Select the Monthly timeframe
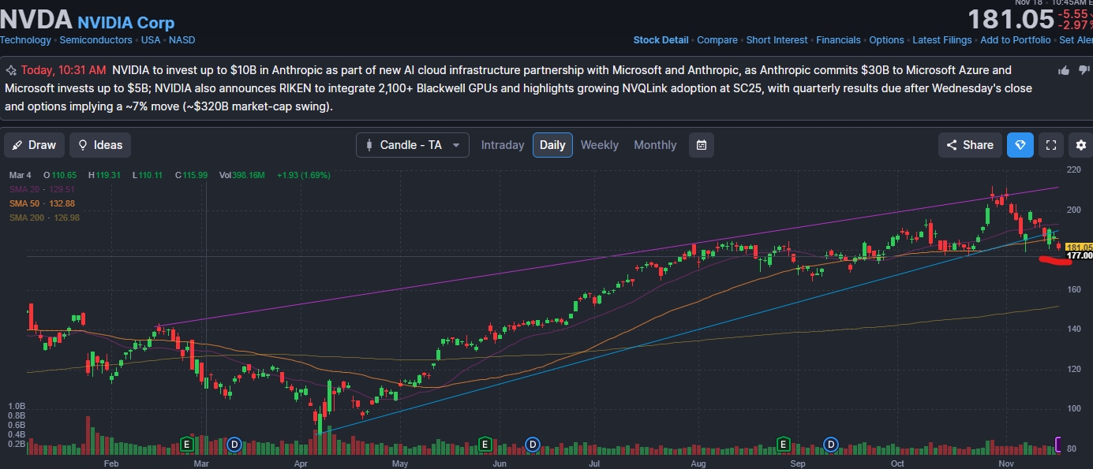Viewport: 1093px width, 469px height. 655,145
